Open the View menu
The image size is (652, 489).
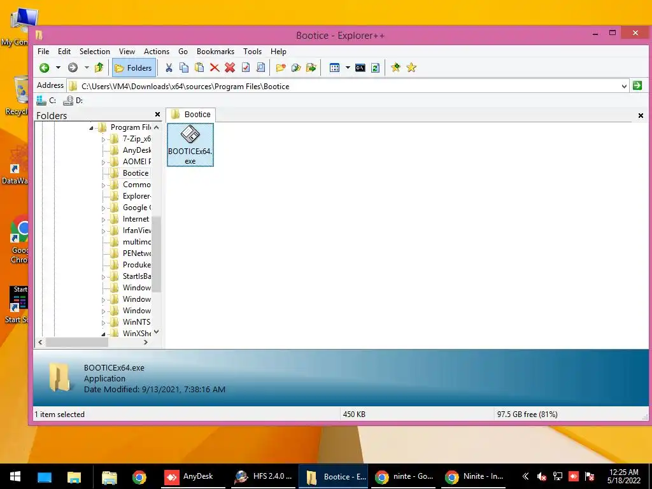pyautogui.click(x=127, y=52)
